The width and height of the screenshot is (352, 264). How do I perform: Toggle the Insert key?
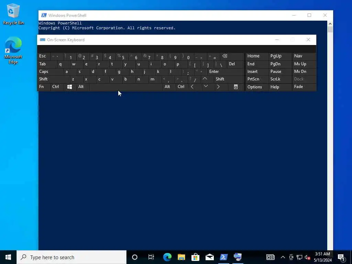click(256, 71)
